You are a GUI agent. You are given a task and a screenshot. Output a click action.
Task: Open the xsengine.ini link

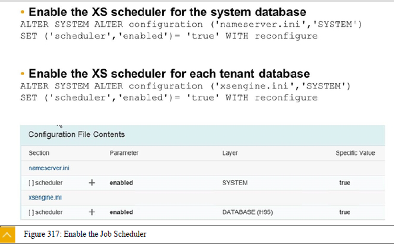point(45,197)
